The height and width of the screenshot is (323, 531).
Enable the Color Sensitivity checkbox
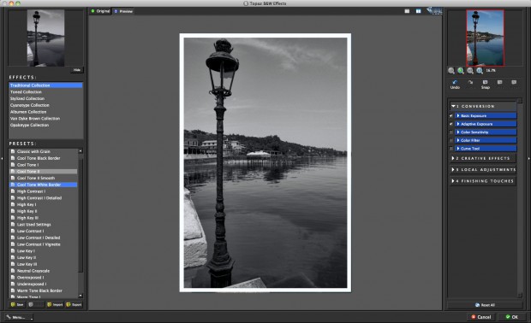451,132
